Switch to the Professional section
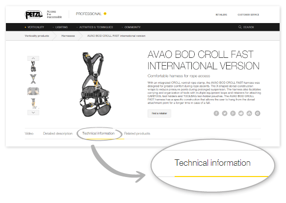 (x=89, y=14)
